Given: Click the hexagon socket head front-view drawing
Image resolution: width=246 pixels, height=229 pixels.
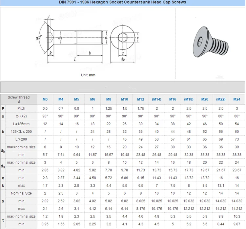Looking at the screenshot, I should click(122, 38).
